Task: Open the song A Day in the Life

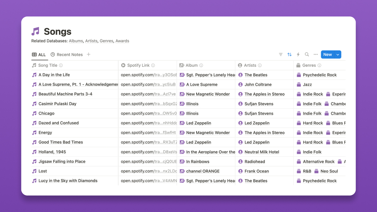Action: (x=54, y=75)
